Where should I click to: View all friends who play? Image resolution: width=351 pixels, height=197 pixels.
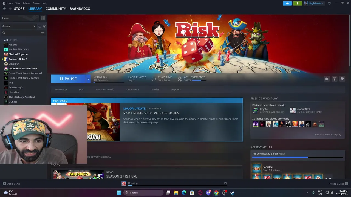pyautogui.click(x=327, y=135)
